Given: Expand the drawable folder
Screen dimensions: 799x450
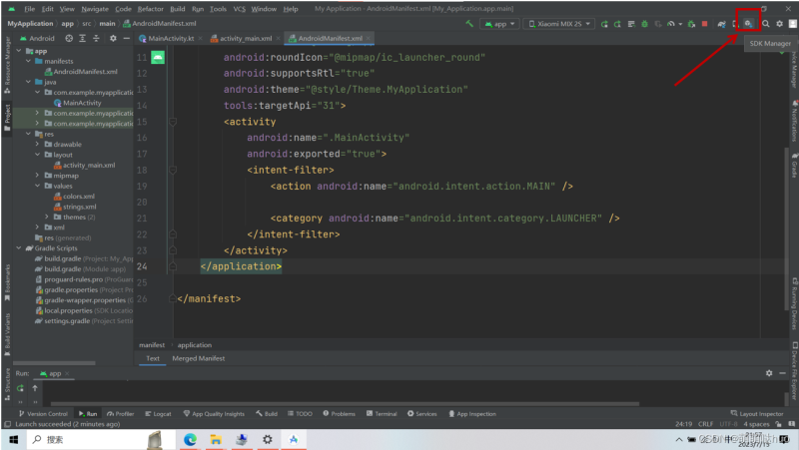Looking at the screenshot, I should pyautogui.click(x=37, y=144).
